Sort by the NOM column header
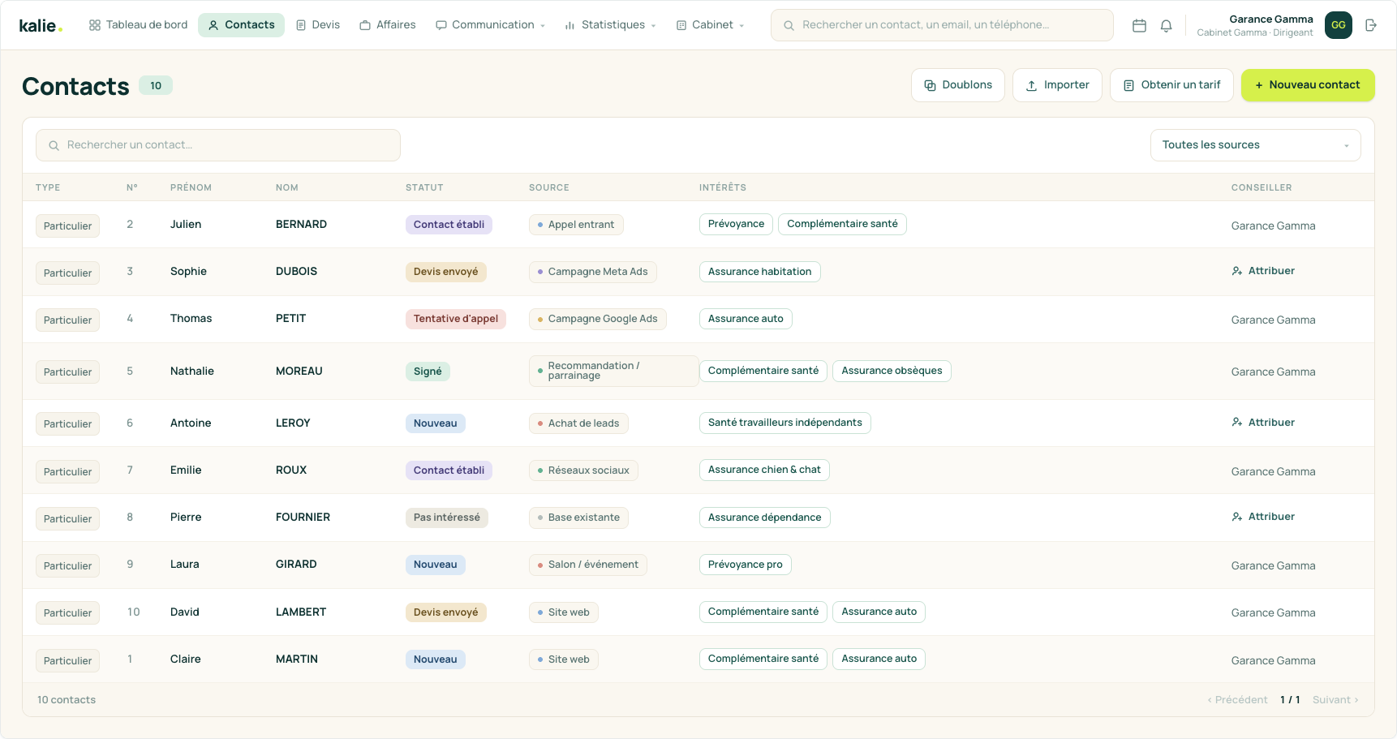Image resolution: width=1397 pixels, height=739 pixels. tap(287, 187)
